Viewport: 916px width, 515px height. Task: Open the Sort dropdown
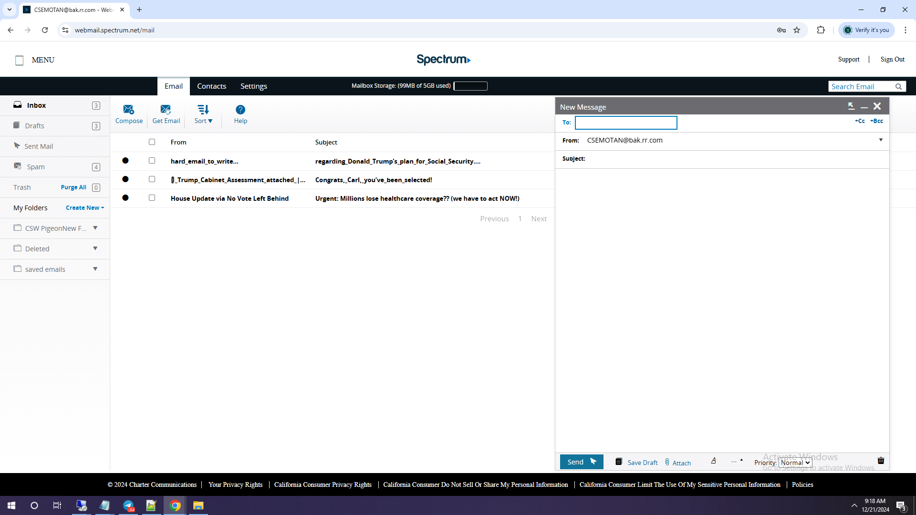(x=203, y=114)
